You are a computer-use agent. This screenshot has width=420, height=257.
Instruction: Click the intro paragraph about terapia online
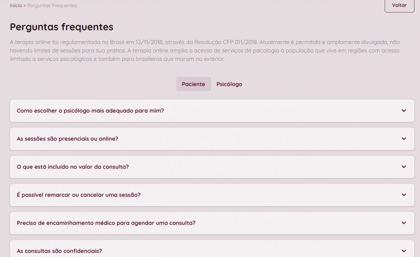pos(205,51)
